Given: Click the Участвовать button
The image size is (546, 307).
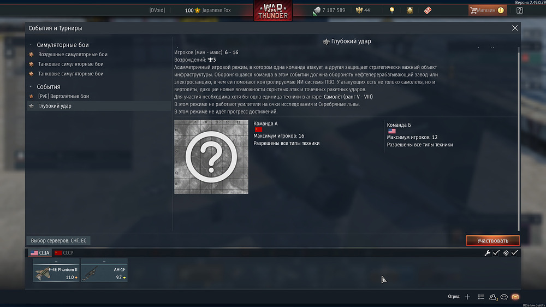Looking at the screenshot, I should (492, 240).
